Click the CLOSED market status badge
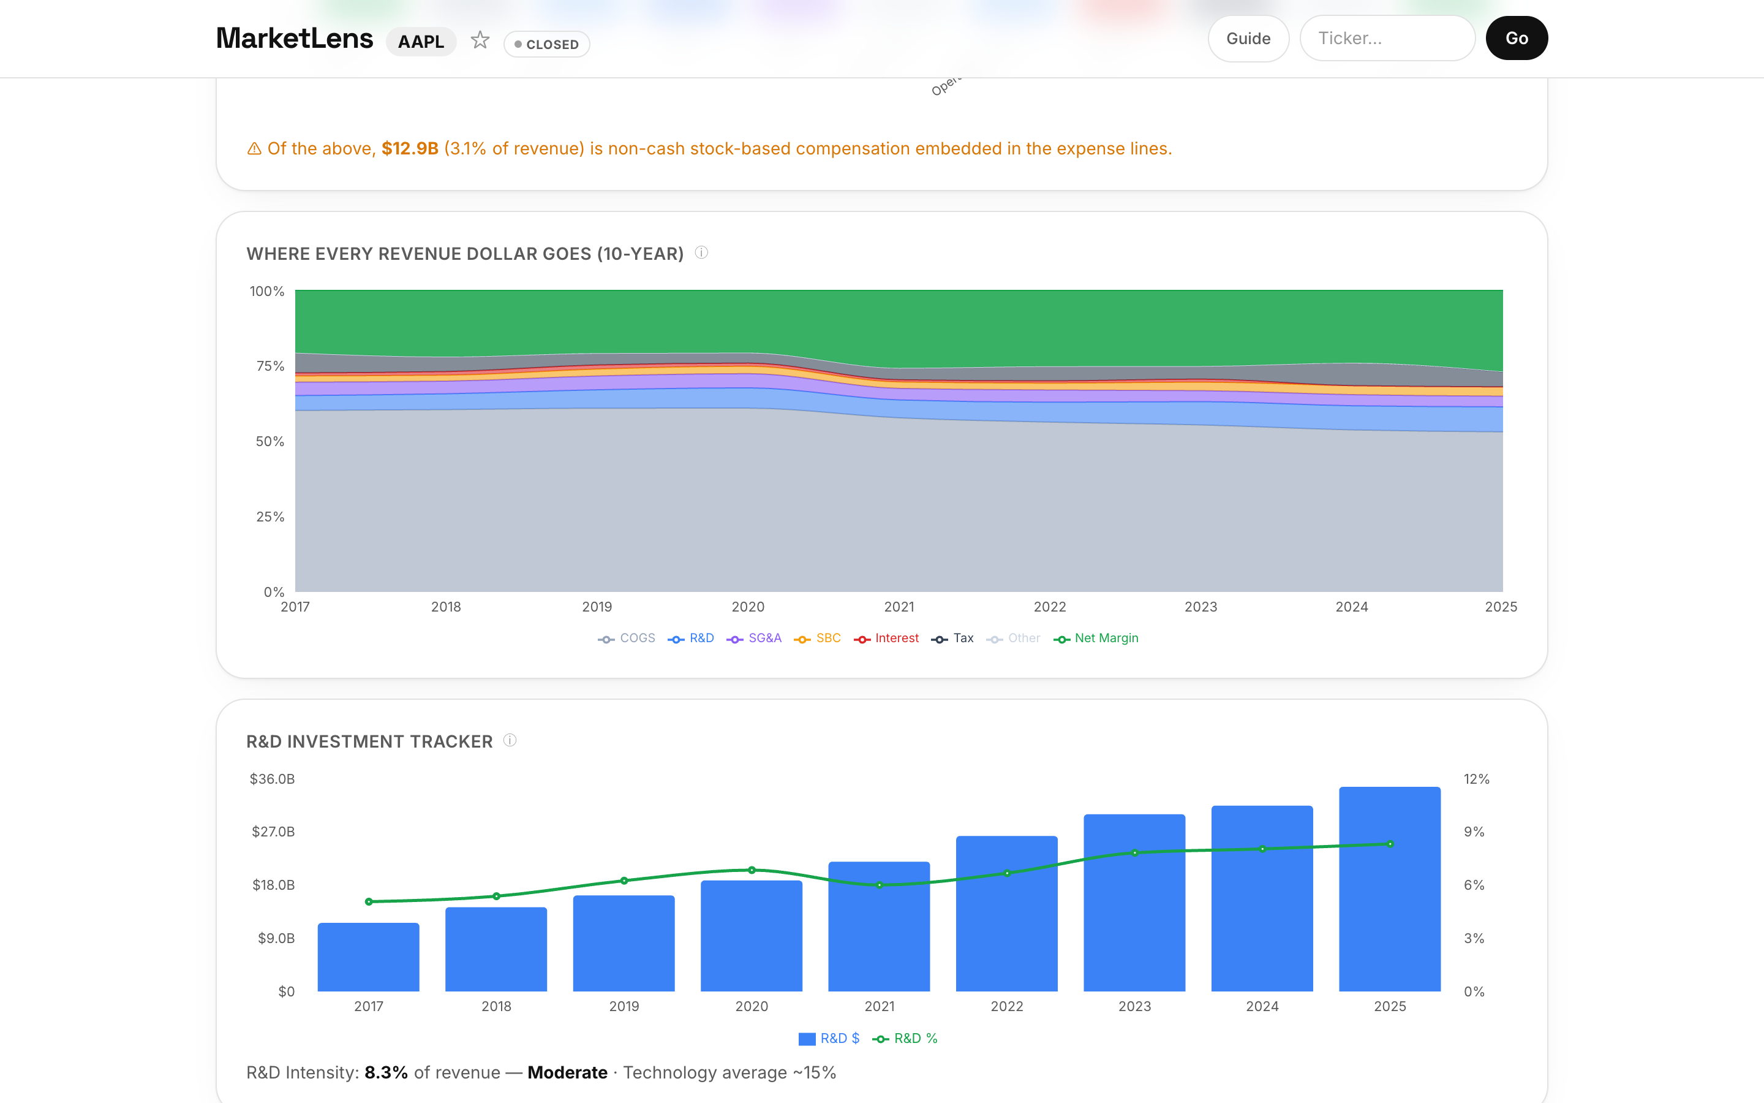 coord(547,45)
